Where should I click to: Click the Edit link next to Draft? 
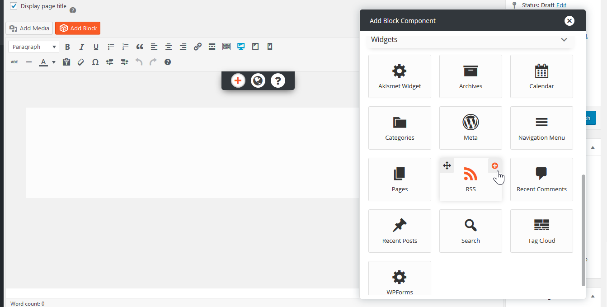click(x=561, y=5)
